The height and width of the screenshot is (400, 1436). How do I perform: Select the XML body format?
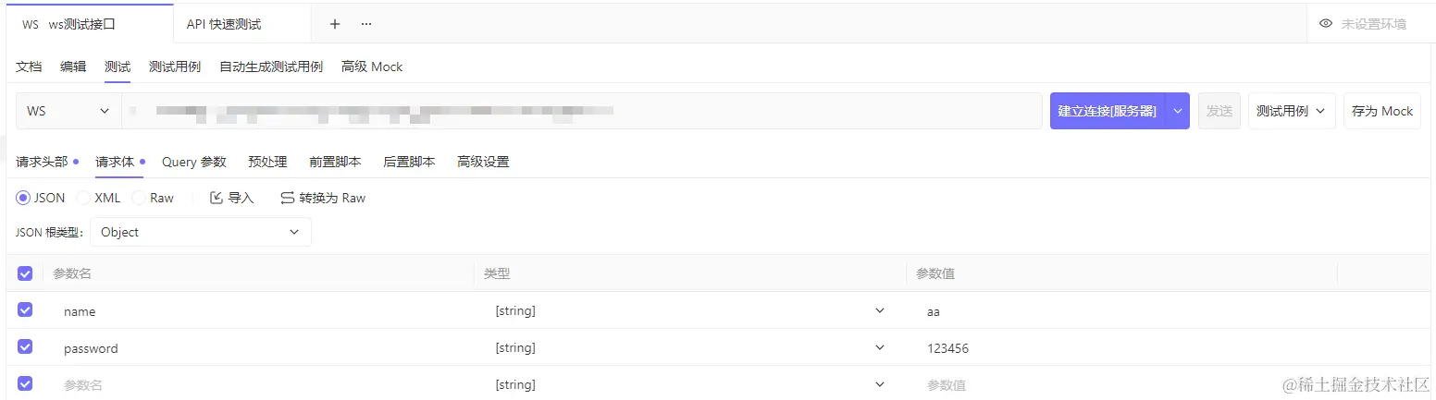tap(83, 198)
